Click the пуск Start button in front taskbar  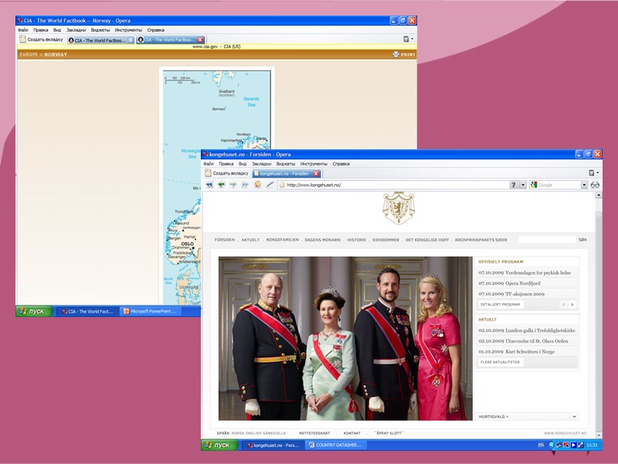(219, 445)
